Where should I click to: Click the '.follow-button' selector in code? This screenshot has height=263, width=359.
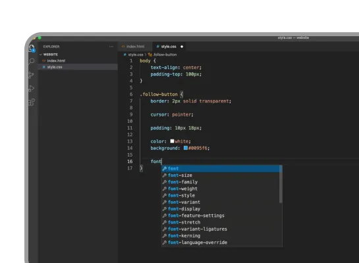pyautogui.click(x=159, y=95)
